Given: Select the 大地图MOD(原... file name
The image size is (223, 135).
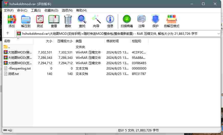Looking at the screenshot, I should click(20, 58).
